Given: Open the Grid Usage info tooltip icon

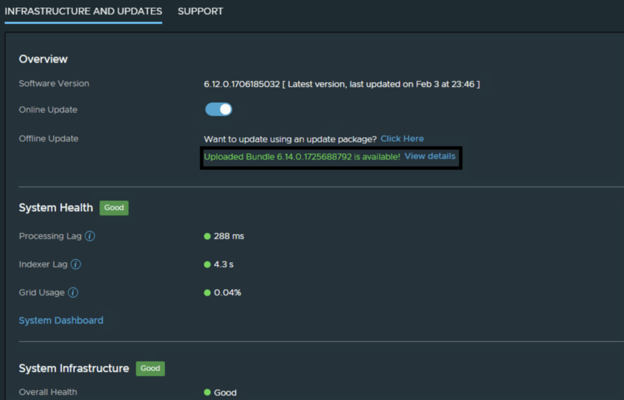Looking at the screenshot, I should 73,293.
